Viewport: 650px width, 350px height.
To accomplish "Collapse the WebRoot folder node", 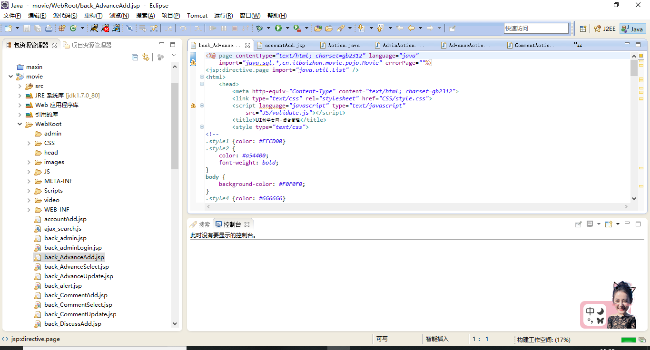I will (20, 124).
